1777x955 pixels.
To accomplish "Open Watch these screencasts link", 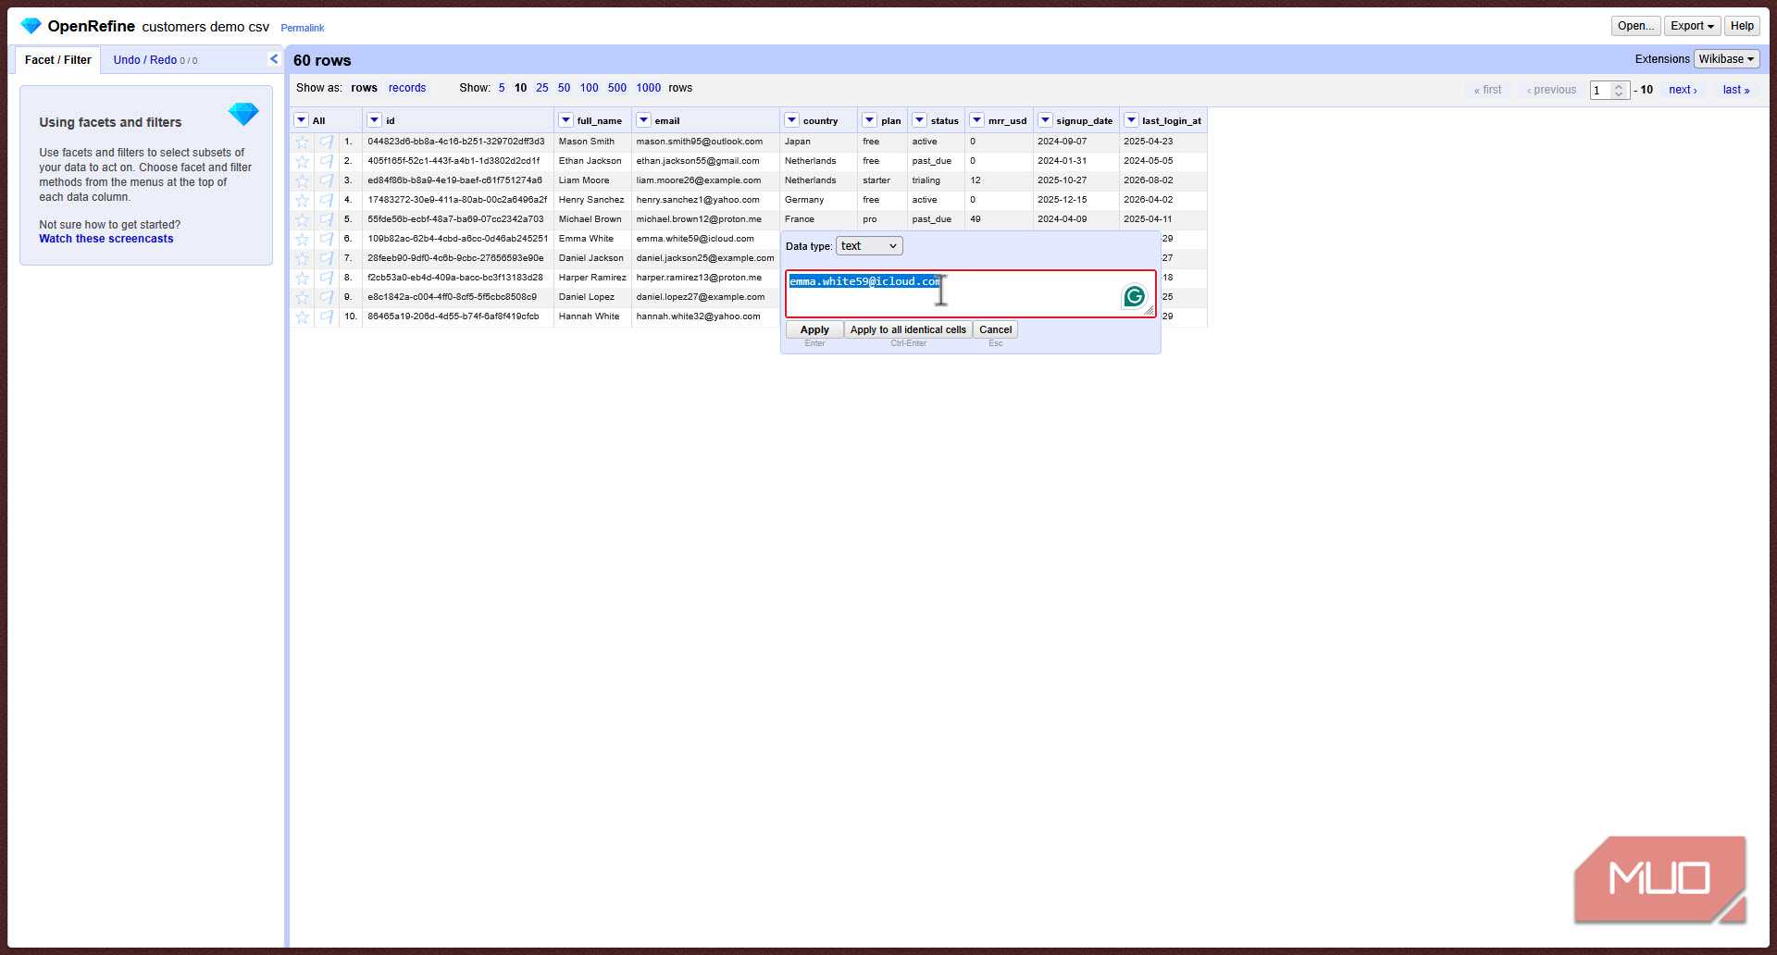I will click(x=106, y=239).
